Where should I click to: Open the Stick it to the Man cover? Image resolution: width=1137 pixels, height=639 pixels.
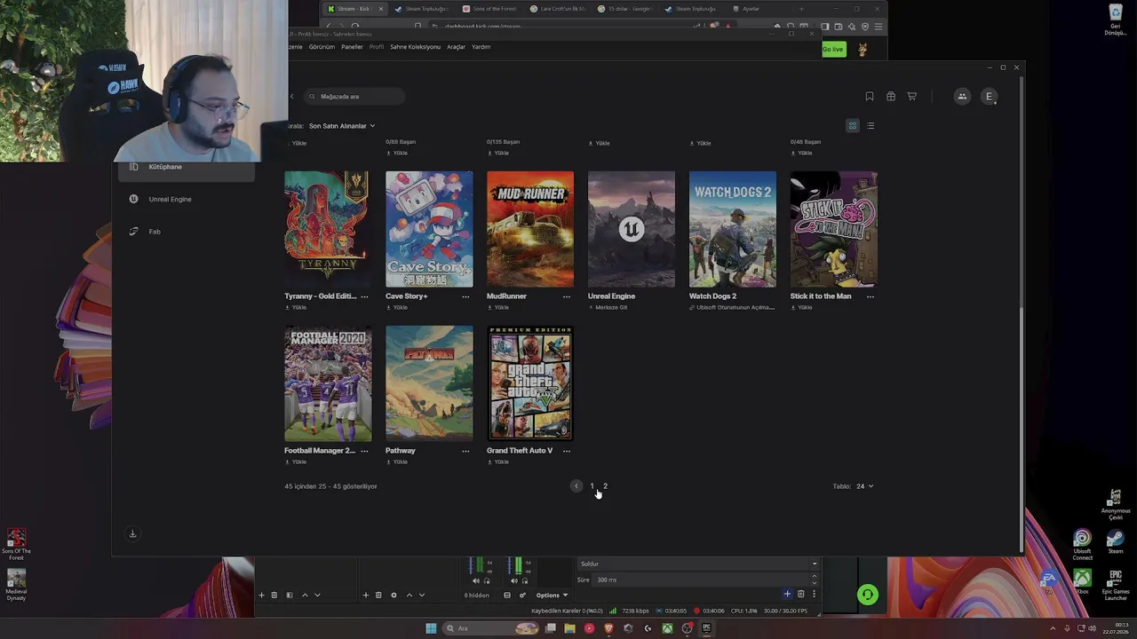tap(834, 229)
